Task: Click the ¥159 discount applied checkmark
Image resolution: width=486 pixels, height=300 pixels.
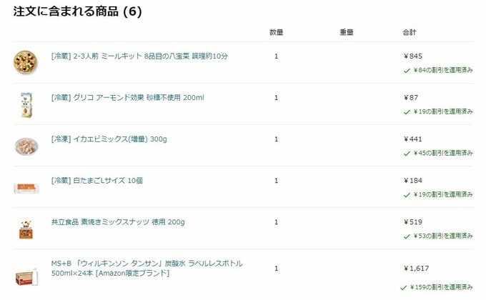Action: [x=405, y=287]
